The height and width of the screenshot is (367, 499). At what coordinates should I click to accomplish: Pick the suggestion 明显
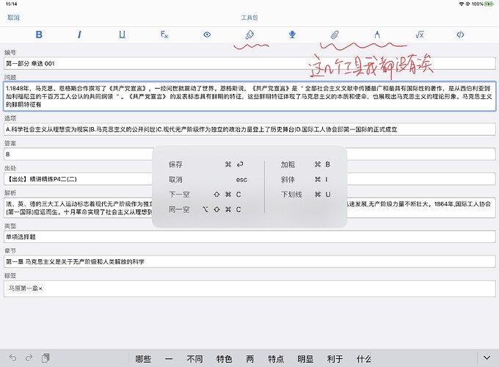305,359
